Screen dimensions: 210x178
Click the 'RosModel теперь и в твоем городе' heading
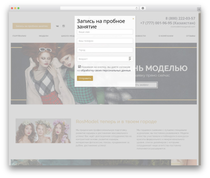pos(116,122)
